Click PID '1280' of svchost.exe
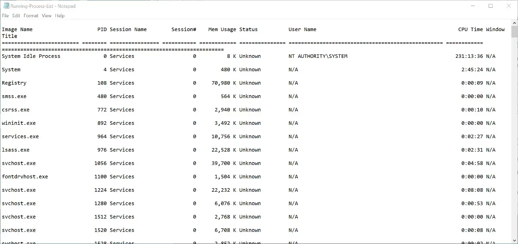The width and height of the screenshot is (518, 244). (101, 203)
